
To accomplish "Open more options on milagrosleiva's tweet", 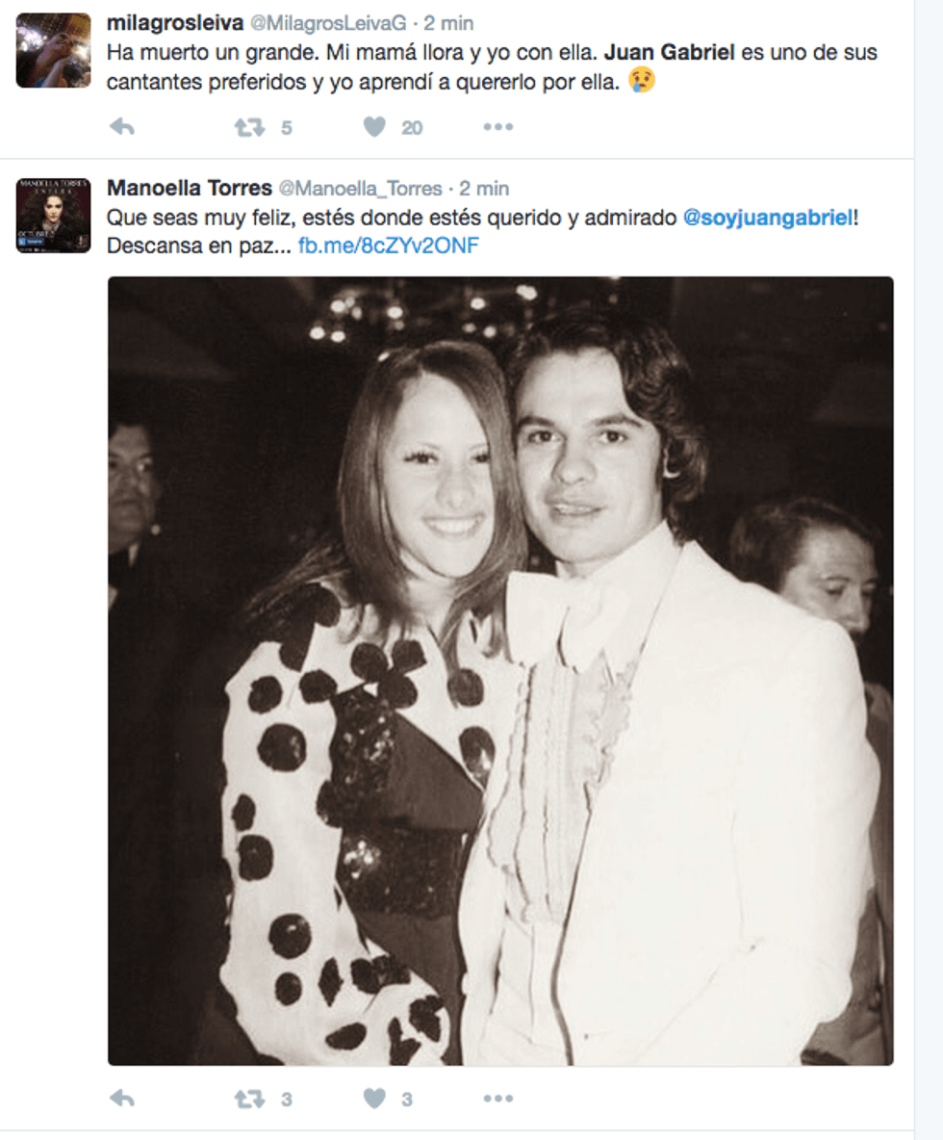I will (x=497, y=127).
